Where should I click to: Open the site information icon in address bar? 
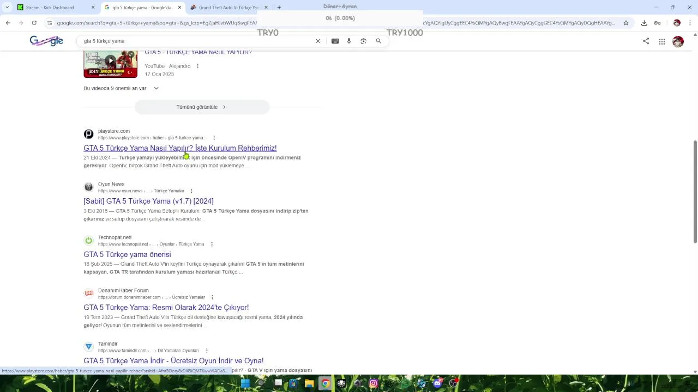point(50,23)
